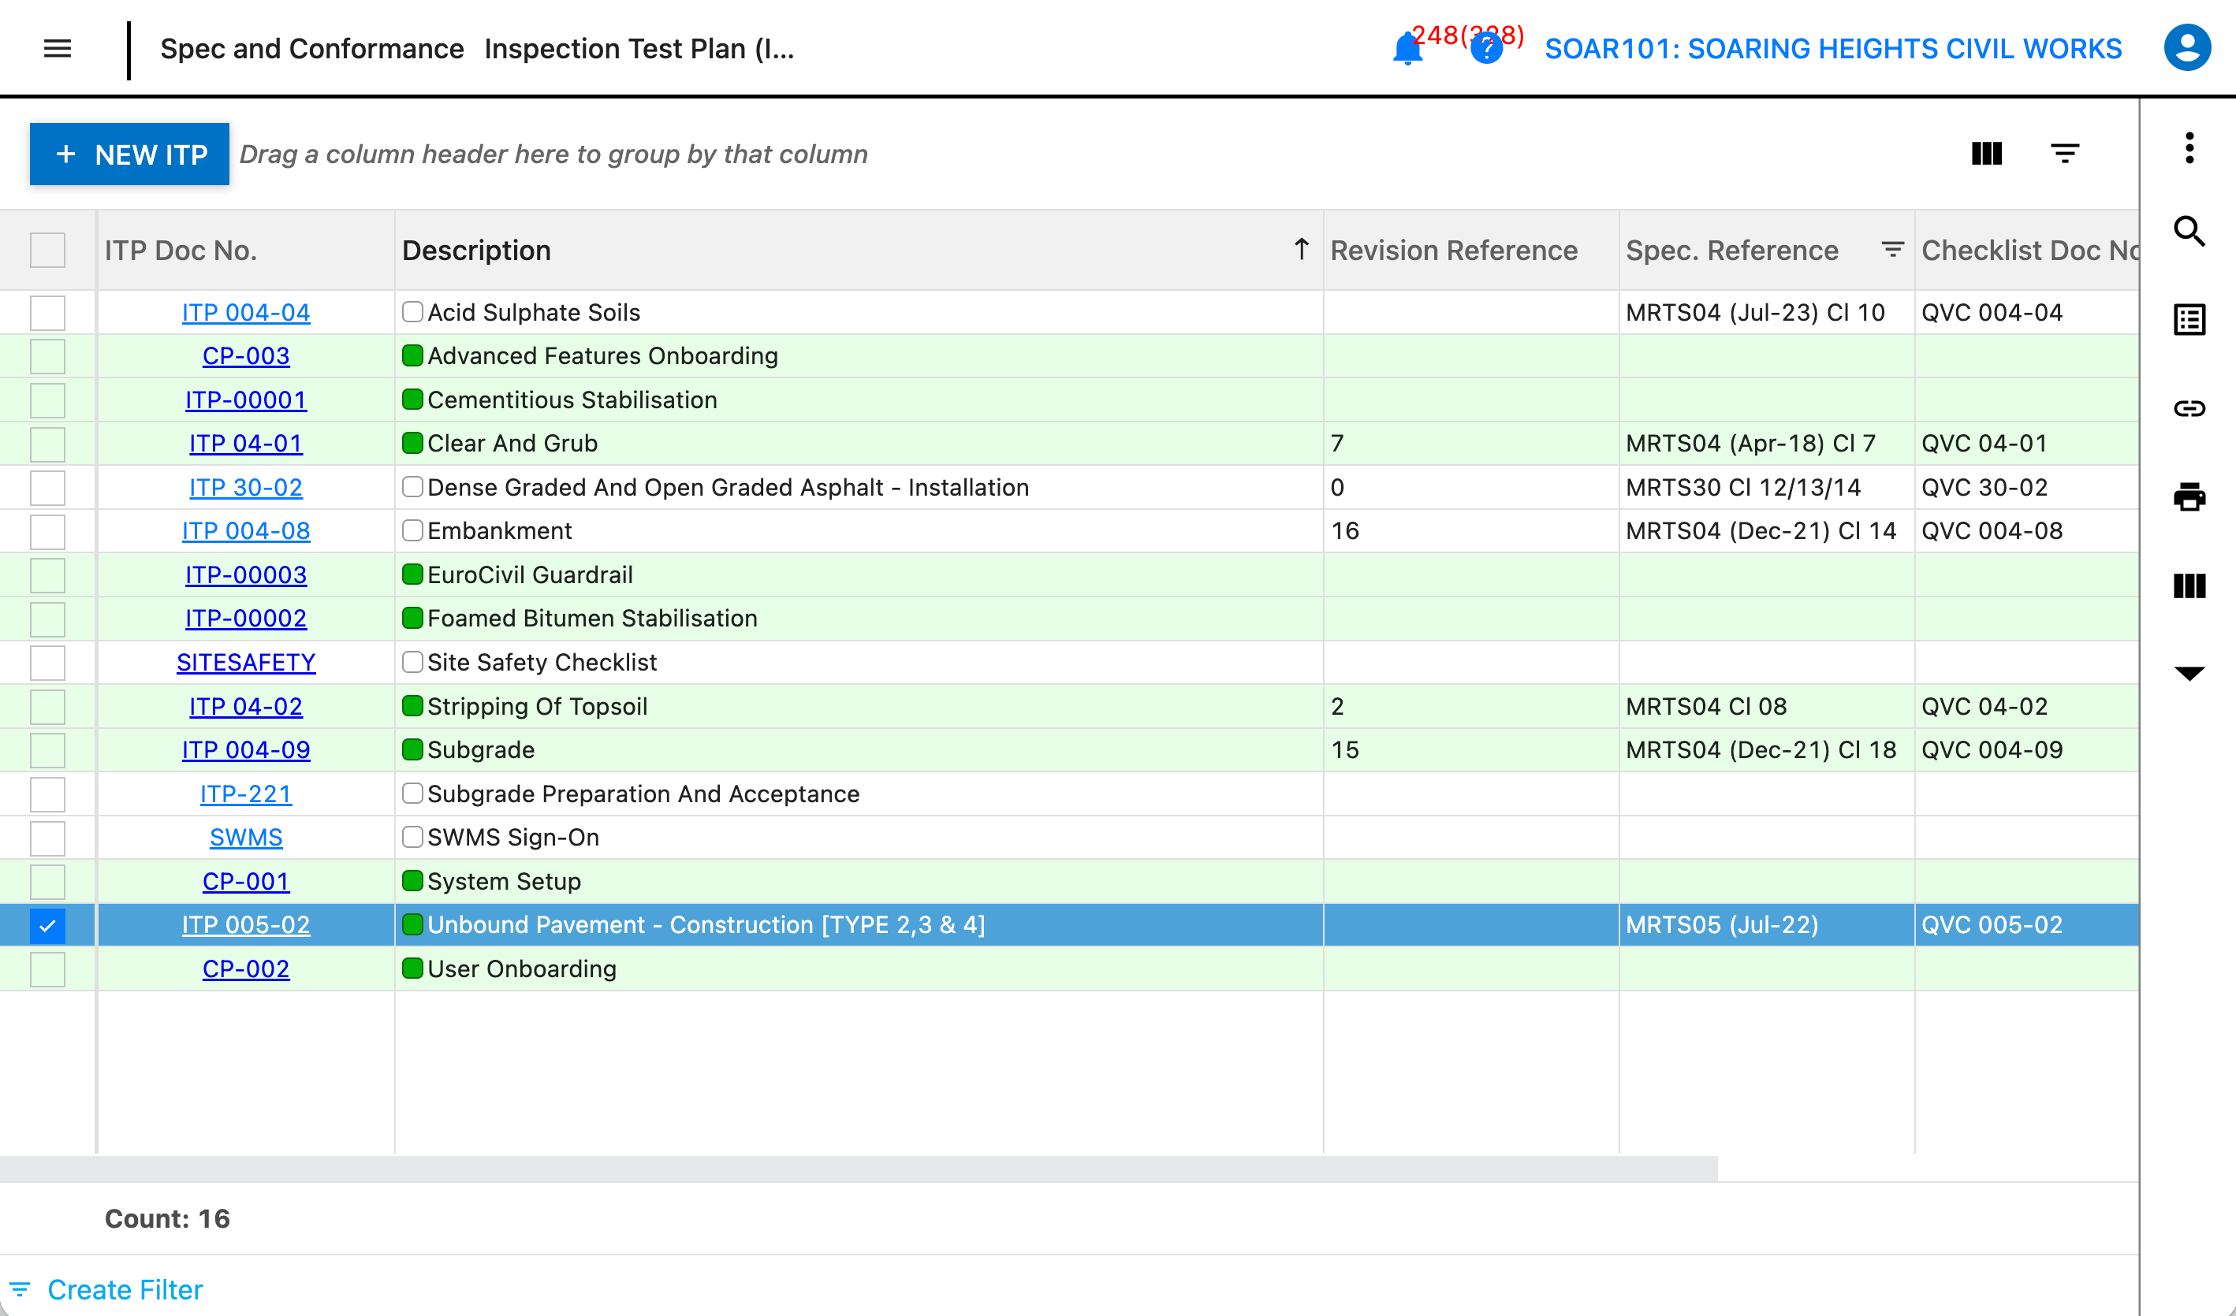This screenshot has width=2236, height=1316.
Task: Open the user account profile icon
Action: click(2187, 48)
